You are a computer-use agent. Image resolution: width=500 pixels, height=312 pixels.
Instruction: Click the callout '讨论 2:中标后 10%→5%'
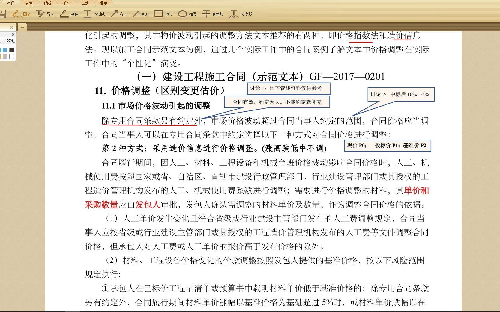pos(401,94)
